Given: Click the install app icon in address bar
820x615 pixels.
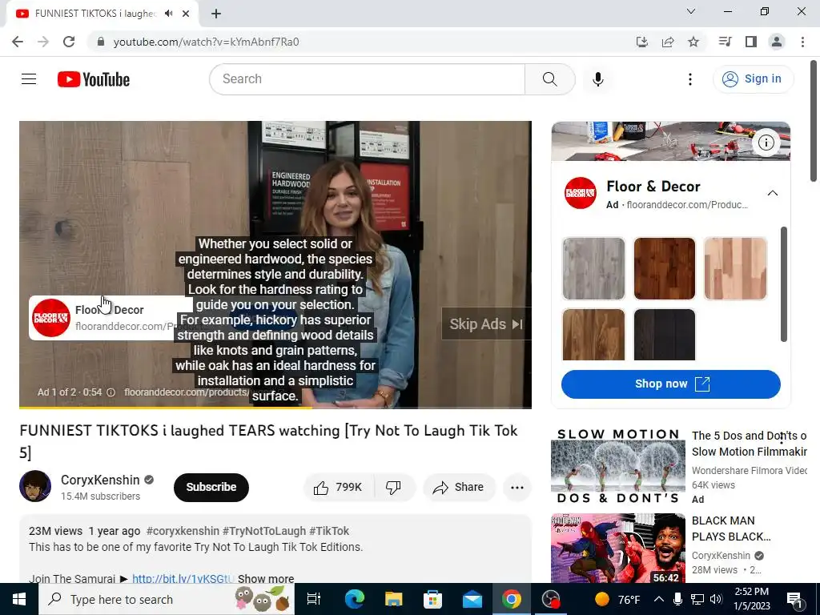Looking at the screenshot, I should [641, 42].
